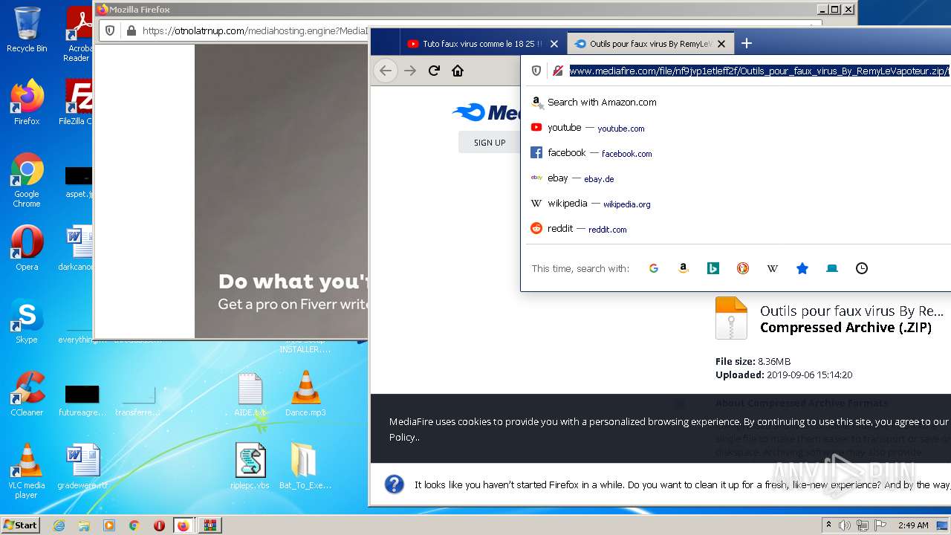Viewport: 951px width, 535px height.
Task: Click the Opera taskbar icon
Action: click(x=159, y=525)
